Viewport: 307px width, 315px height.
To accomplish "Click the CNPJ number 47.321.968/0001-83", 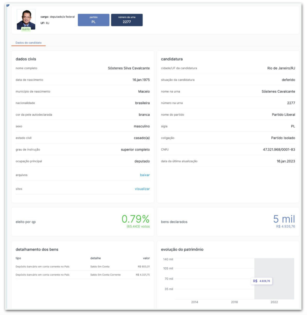I will (279, 150).
